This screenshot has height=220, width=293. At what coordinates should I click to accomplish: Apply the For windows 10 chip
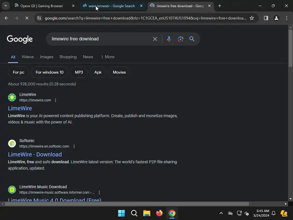[50, 72]
